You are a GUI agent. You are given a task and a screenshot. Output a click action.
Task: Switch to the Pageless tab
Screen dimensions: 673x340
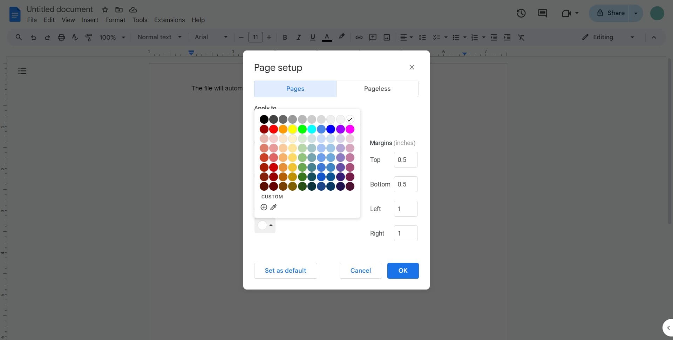click(x=377, y=89)
